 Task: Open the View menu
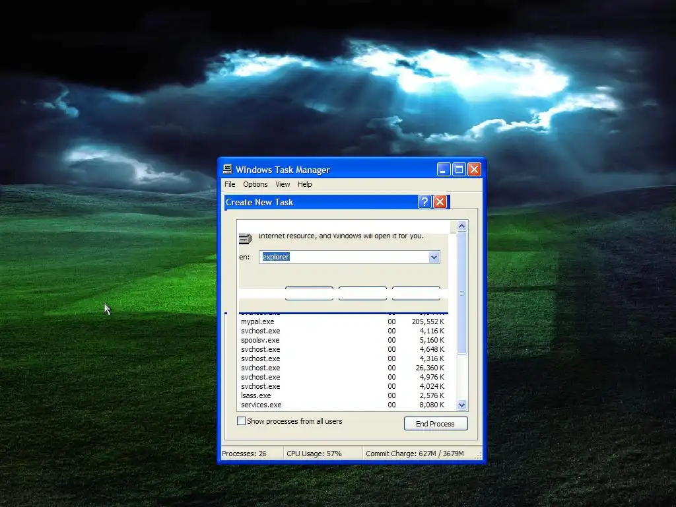pos(283,184)
